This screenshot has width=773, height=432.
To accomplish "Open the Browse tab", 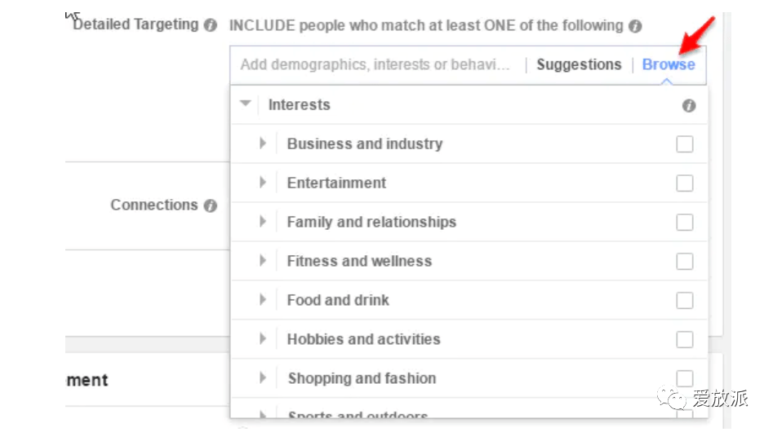I will [669, 64].
